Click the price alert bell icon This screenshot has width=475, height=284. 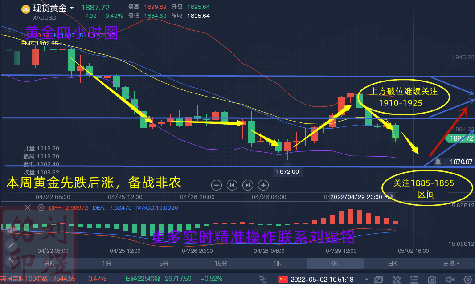click(x=438, y=162)
